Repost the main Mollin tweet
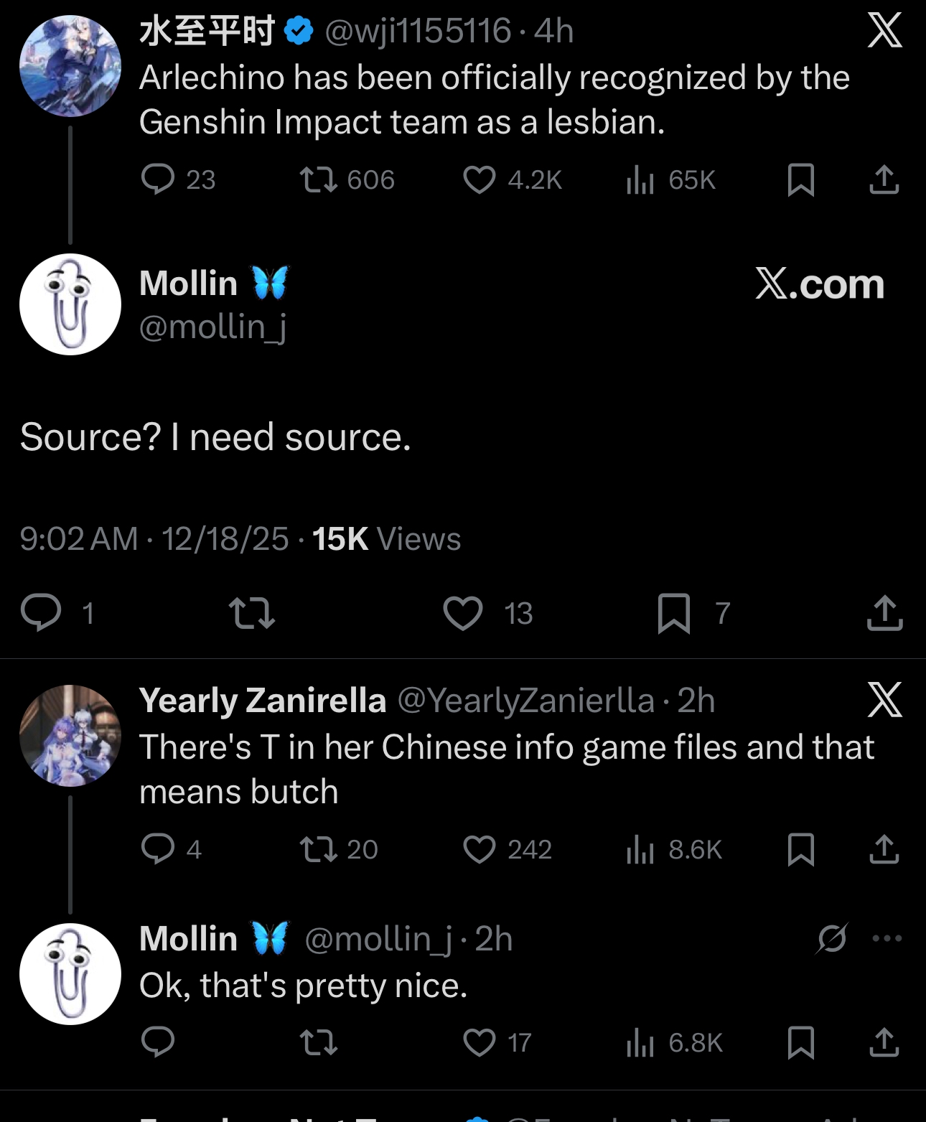The image size is (926, 1122). tap(251, 614)
